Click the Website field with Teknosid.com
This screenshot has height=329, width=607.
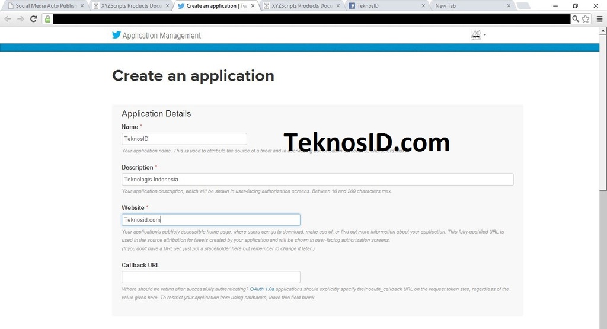[x=211, y=220]
